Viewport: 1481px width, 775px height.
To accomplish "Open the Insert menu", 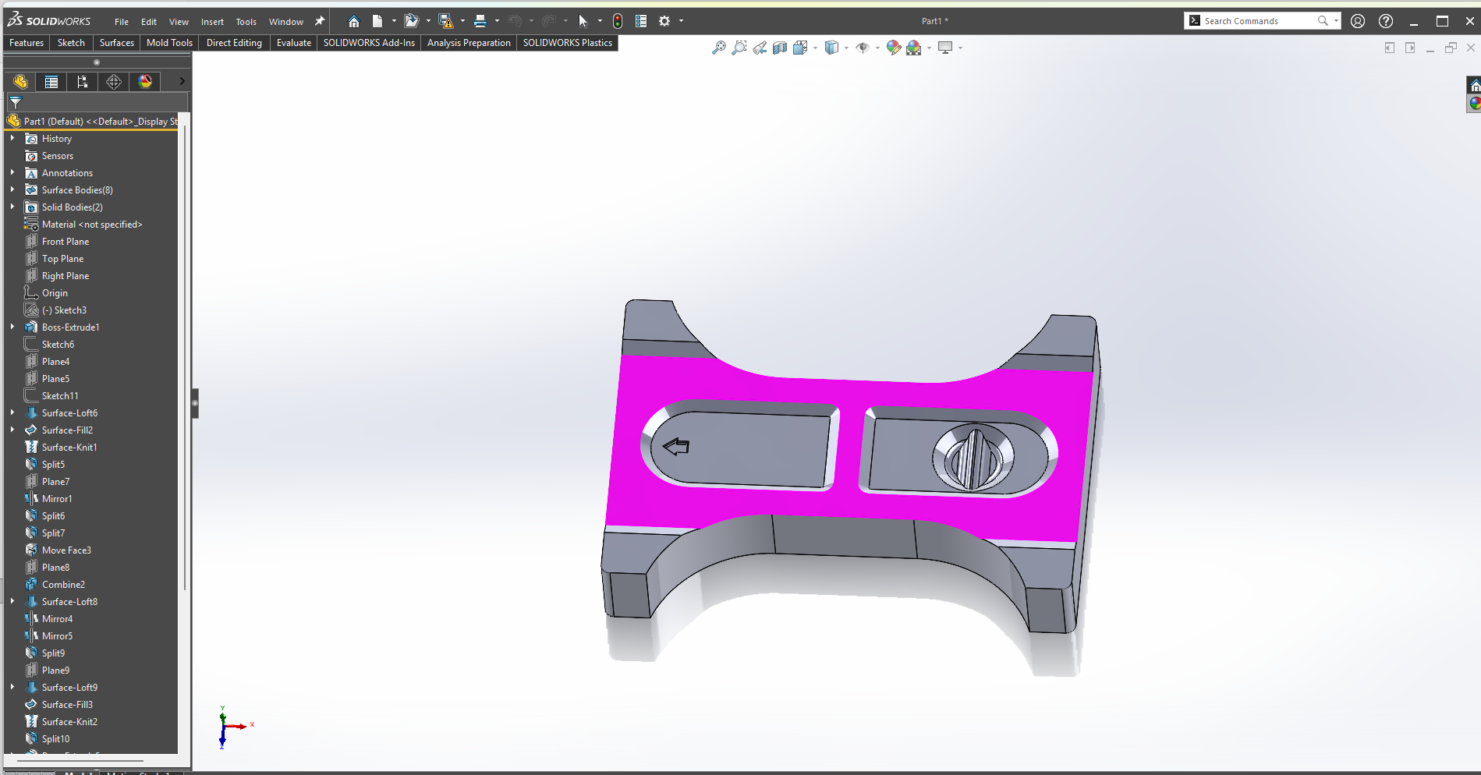I will 212,22.
